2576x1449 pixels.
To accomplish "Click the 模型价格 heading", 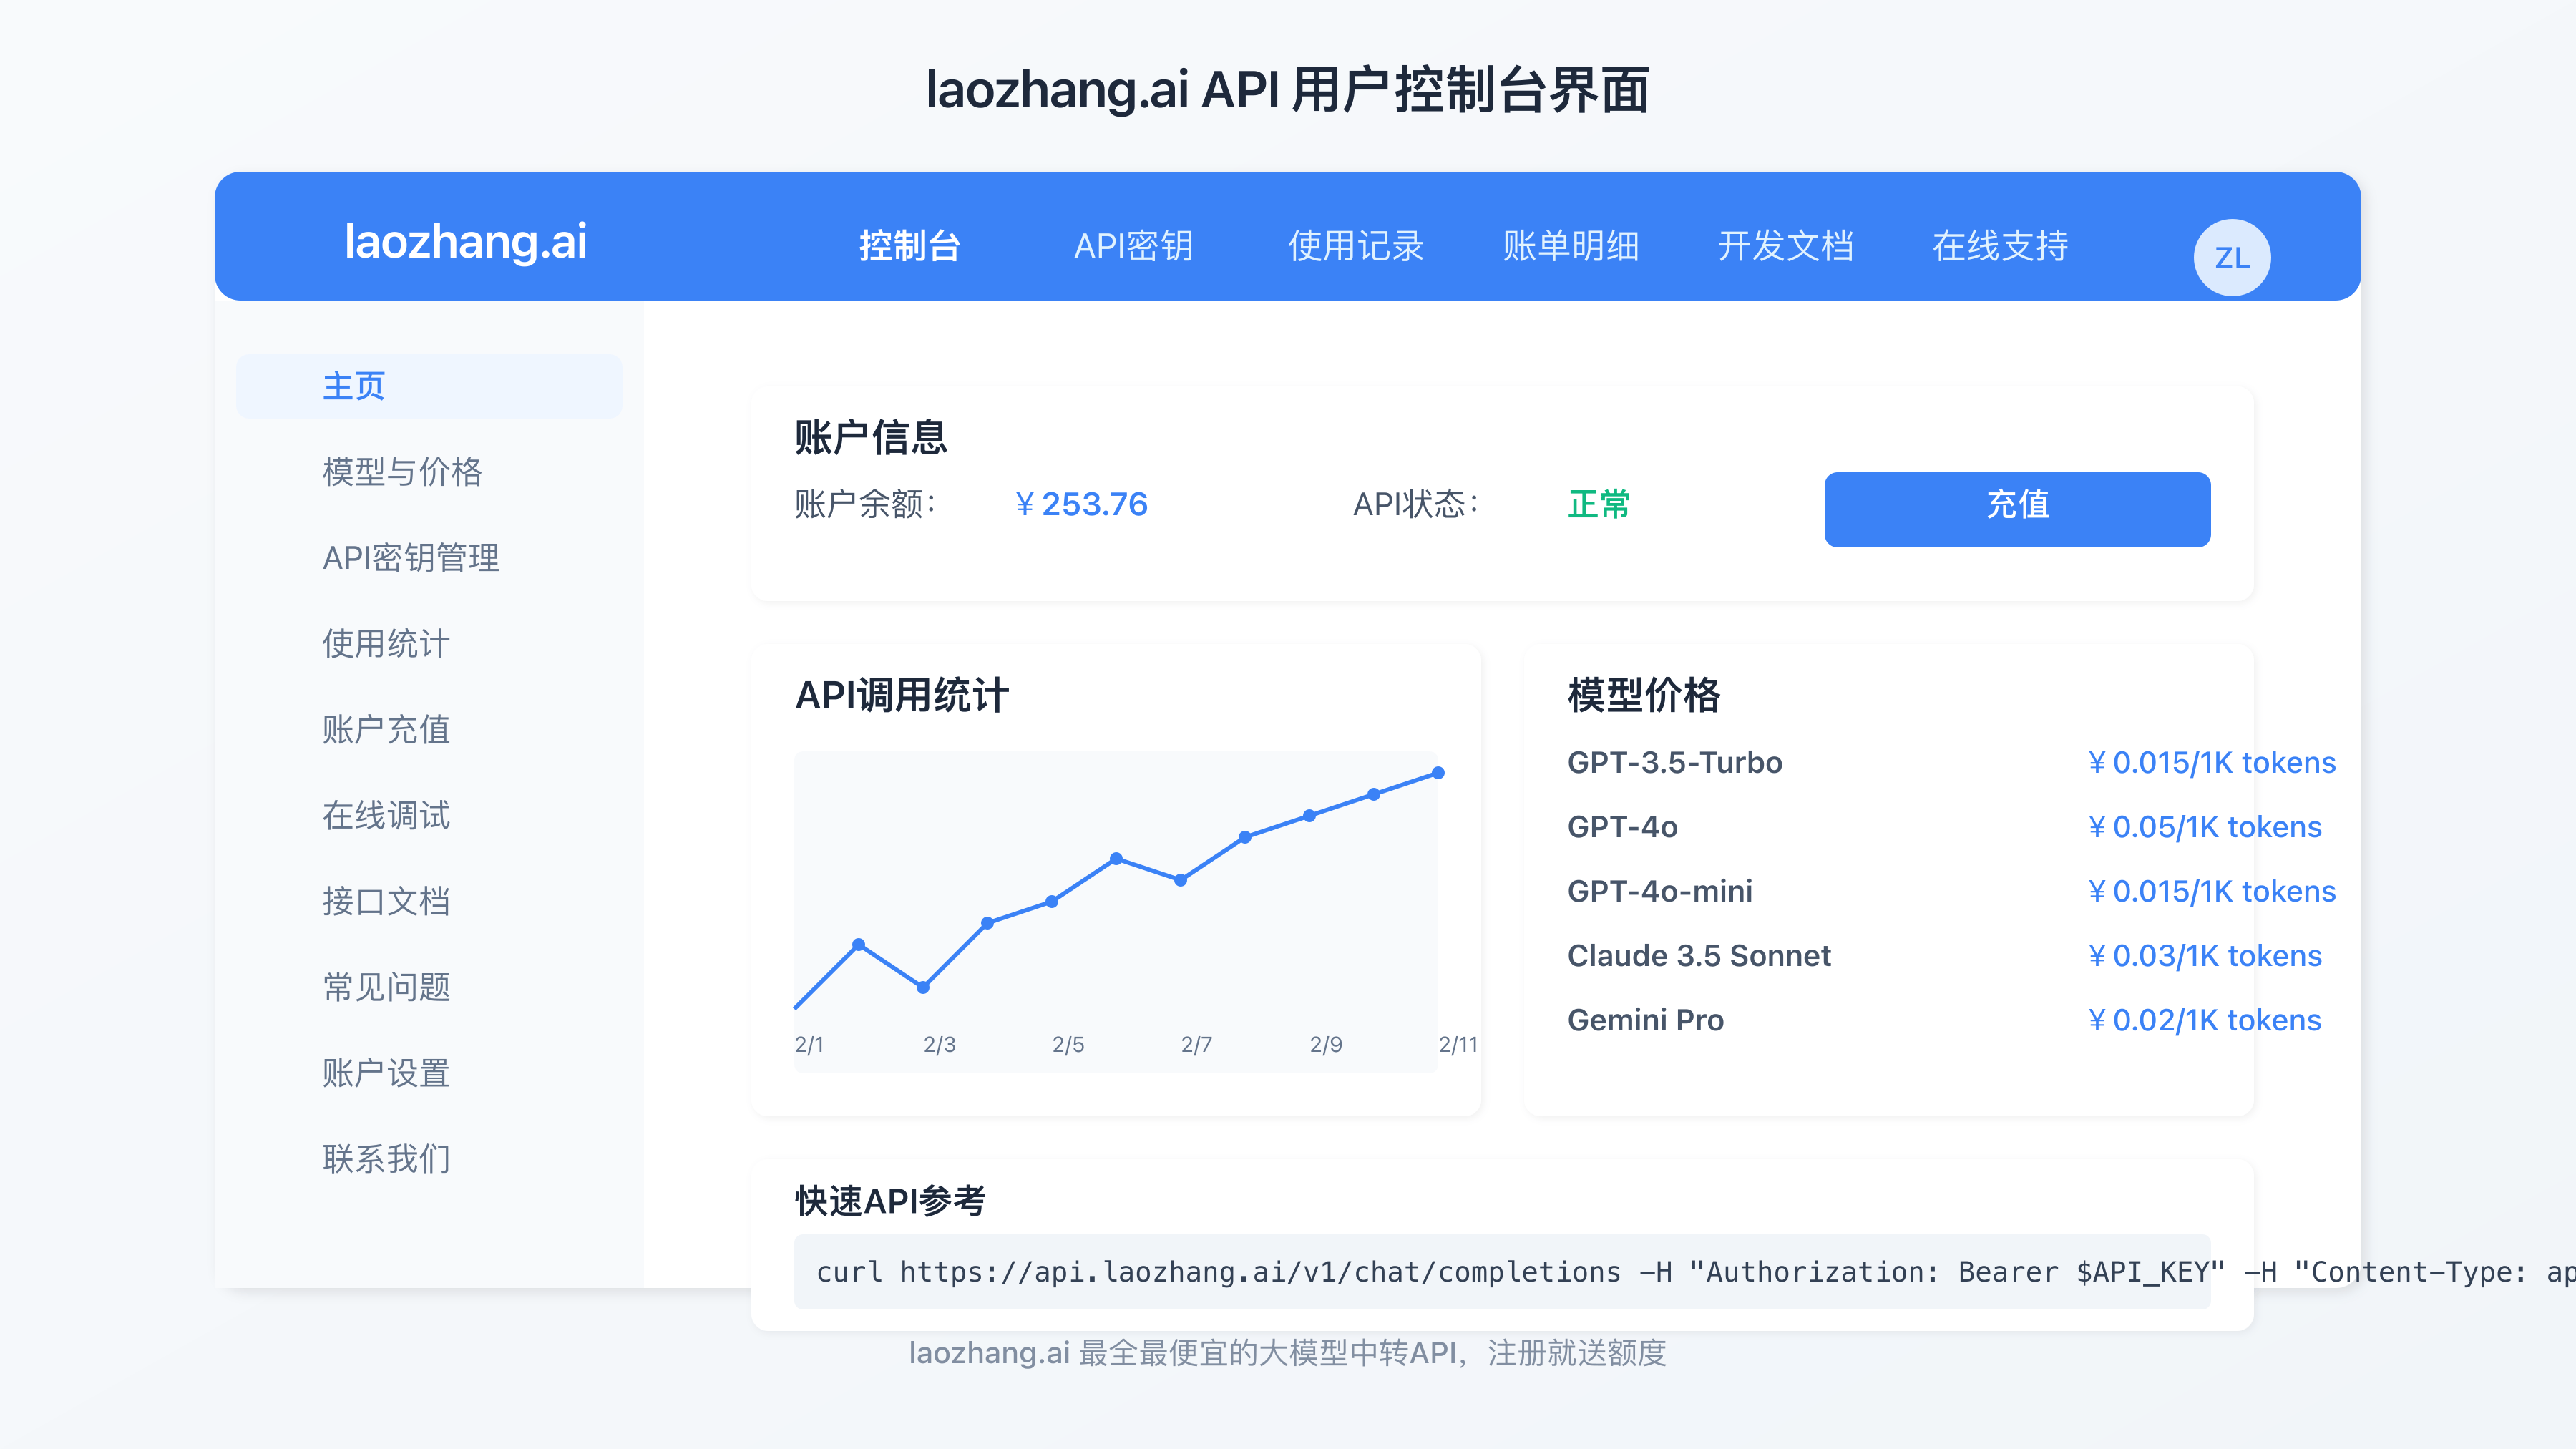I will coord(1643,695).
